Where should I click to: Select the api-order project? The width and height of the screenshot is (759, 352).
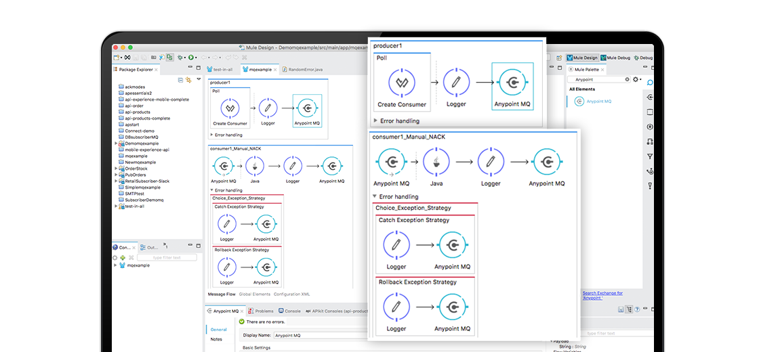(x=131, y=106)
